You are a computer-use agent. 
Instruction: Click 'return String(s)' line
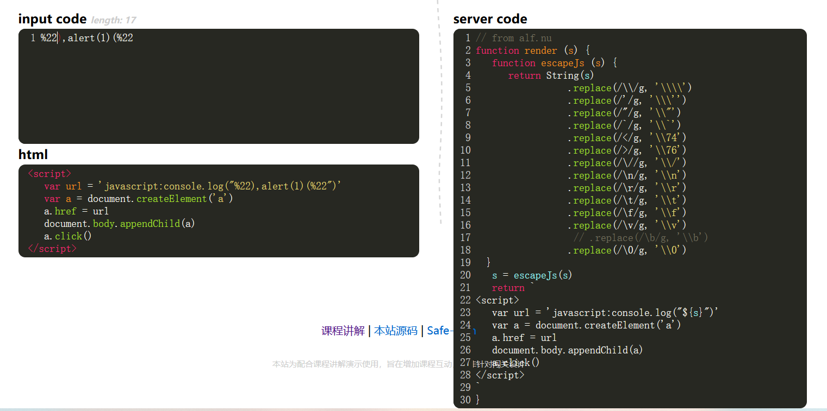click(551, 75)
